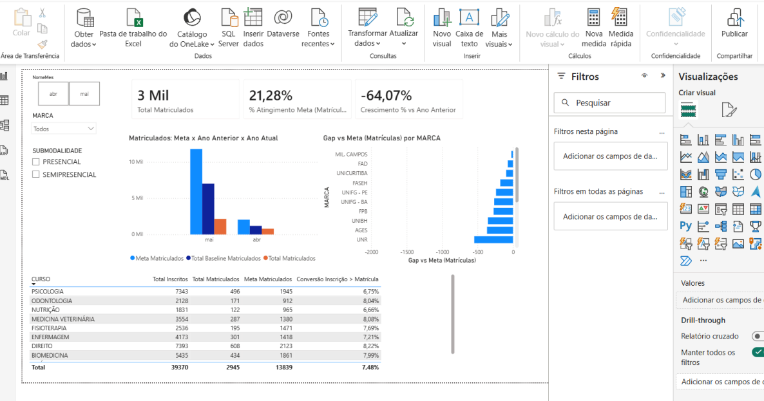764x401 pixels.
Task: Select the clustered column chart visual
Action: [738, 140]
